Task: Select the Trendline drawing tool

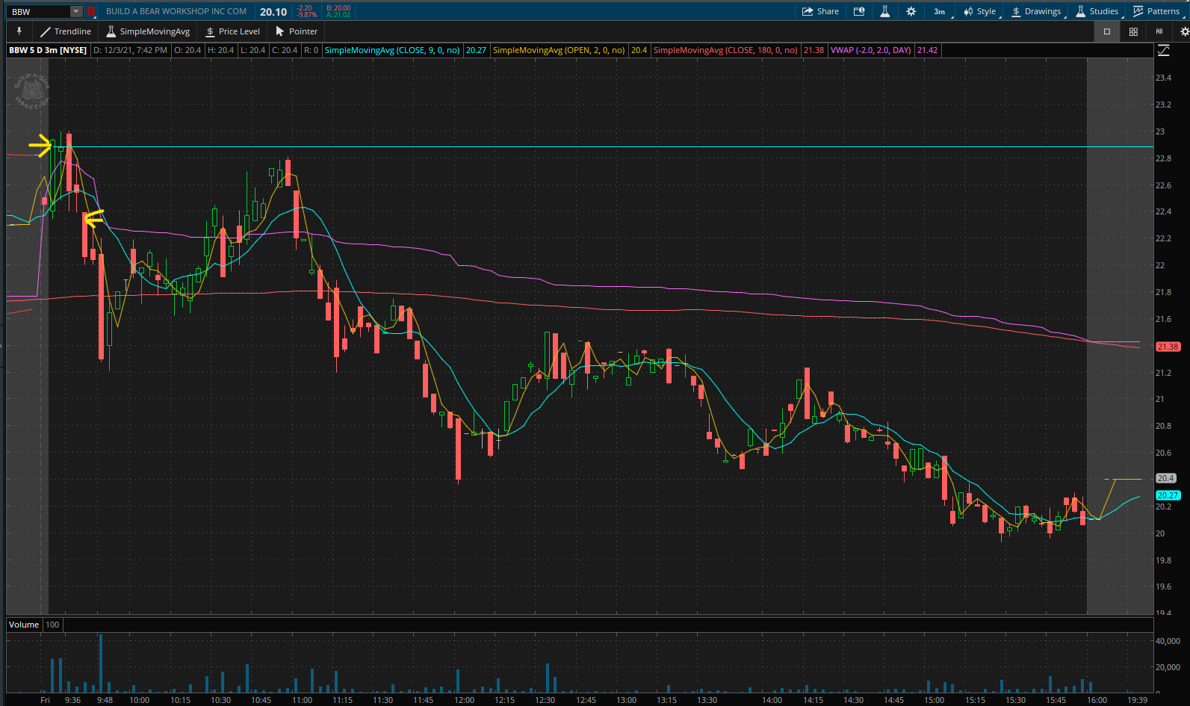Action: coord(66,31)
